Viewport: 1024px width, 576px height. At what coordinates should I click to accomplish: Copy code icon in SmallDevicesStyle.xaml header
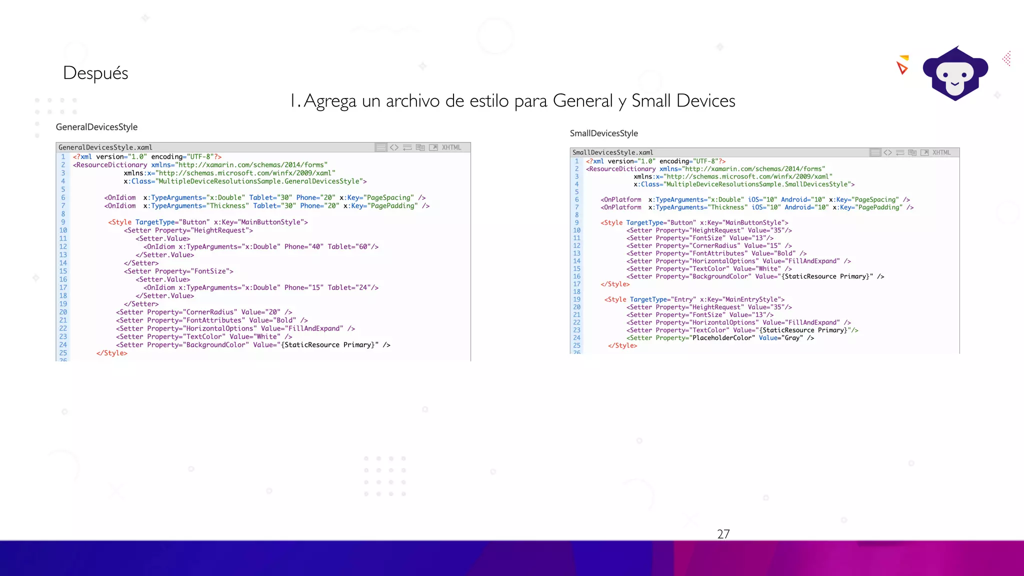tap(912, 152)
